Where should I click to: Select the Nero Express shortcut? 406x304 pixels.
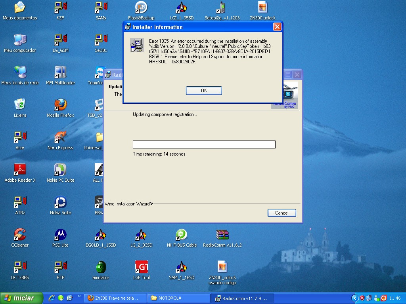coord(60,141)
